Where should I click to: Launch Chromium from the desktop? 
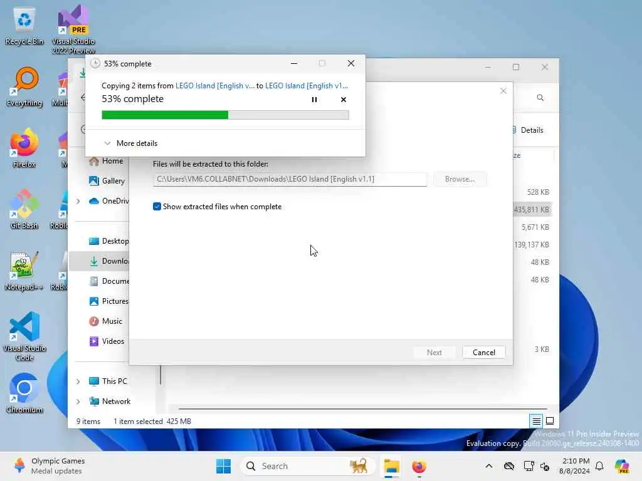(24, 393)
